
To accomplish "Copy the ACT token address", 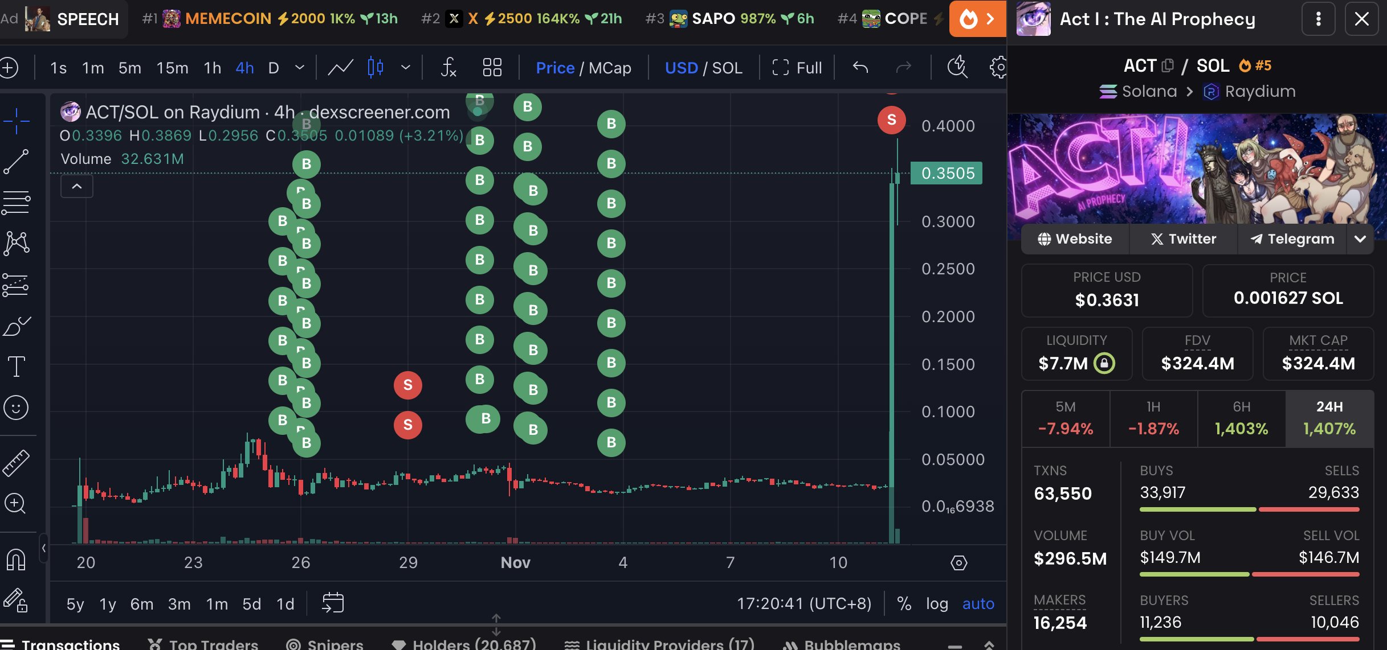I will 1167,65.
